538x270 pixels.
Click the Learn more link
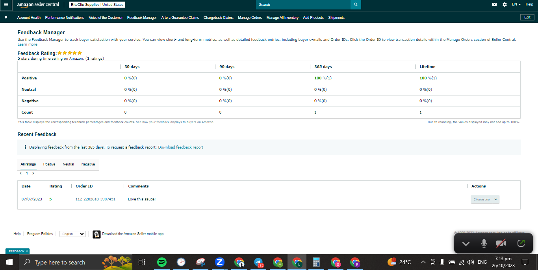28,44
